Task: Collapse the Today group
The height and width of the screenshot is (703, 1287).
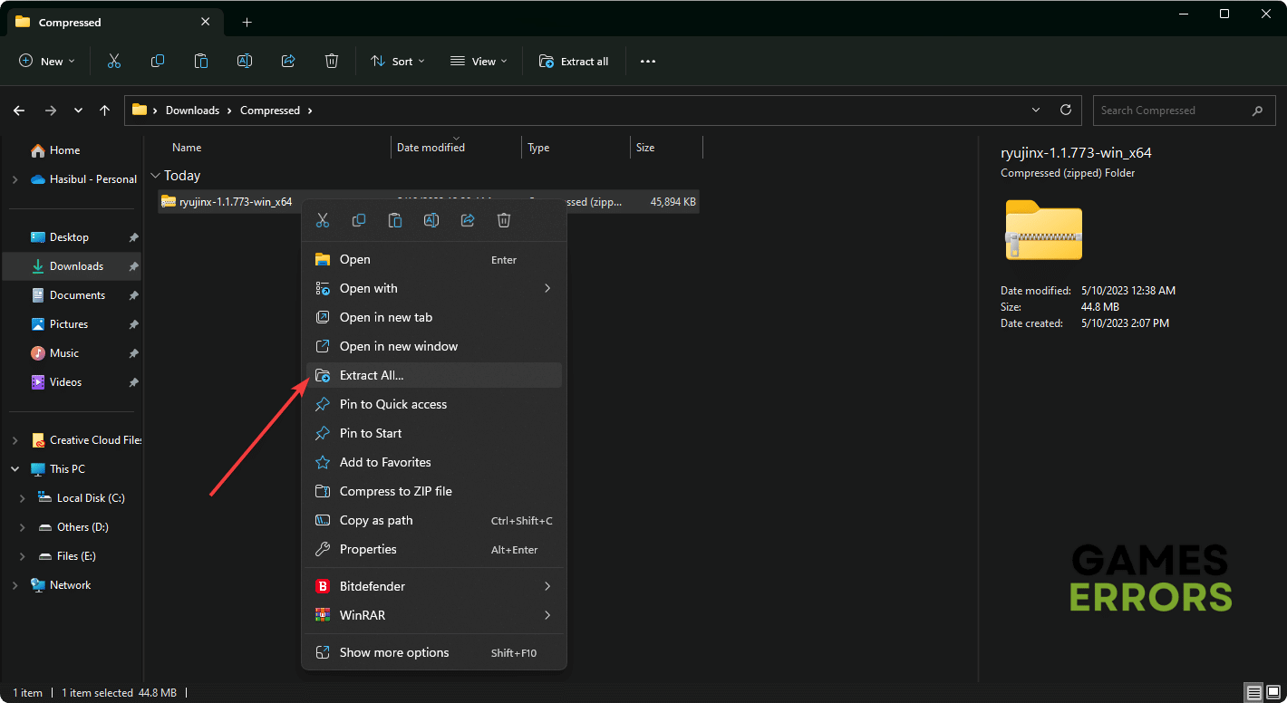Action: click(x=156, y=176)
